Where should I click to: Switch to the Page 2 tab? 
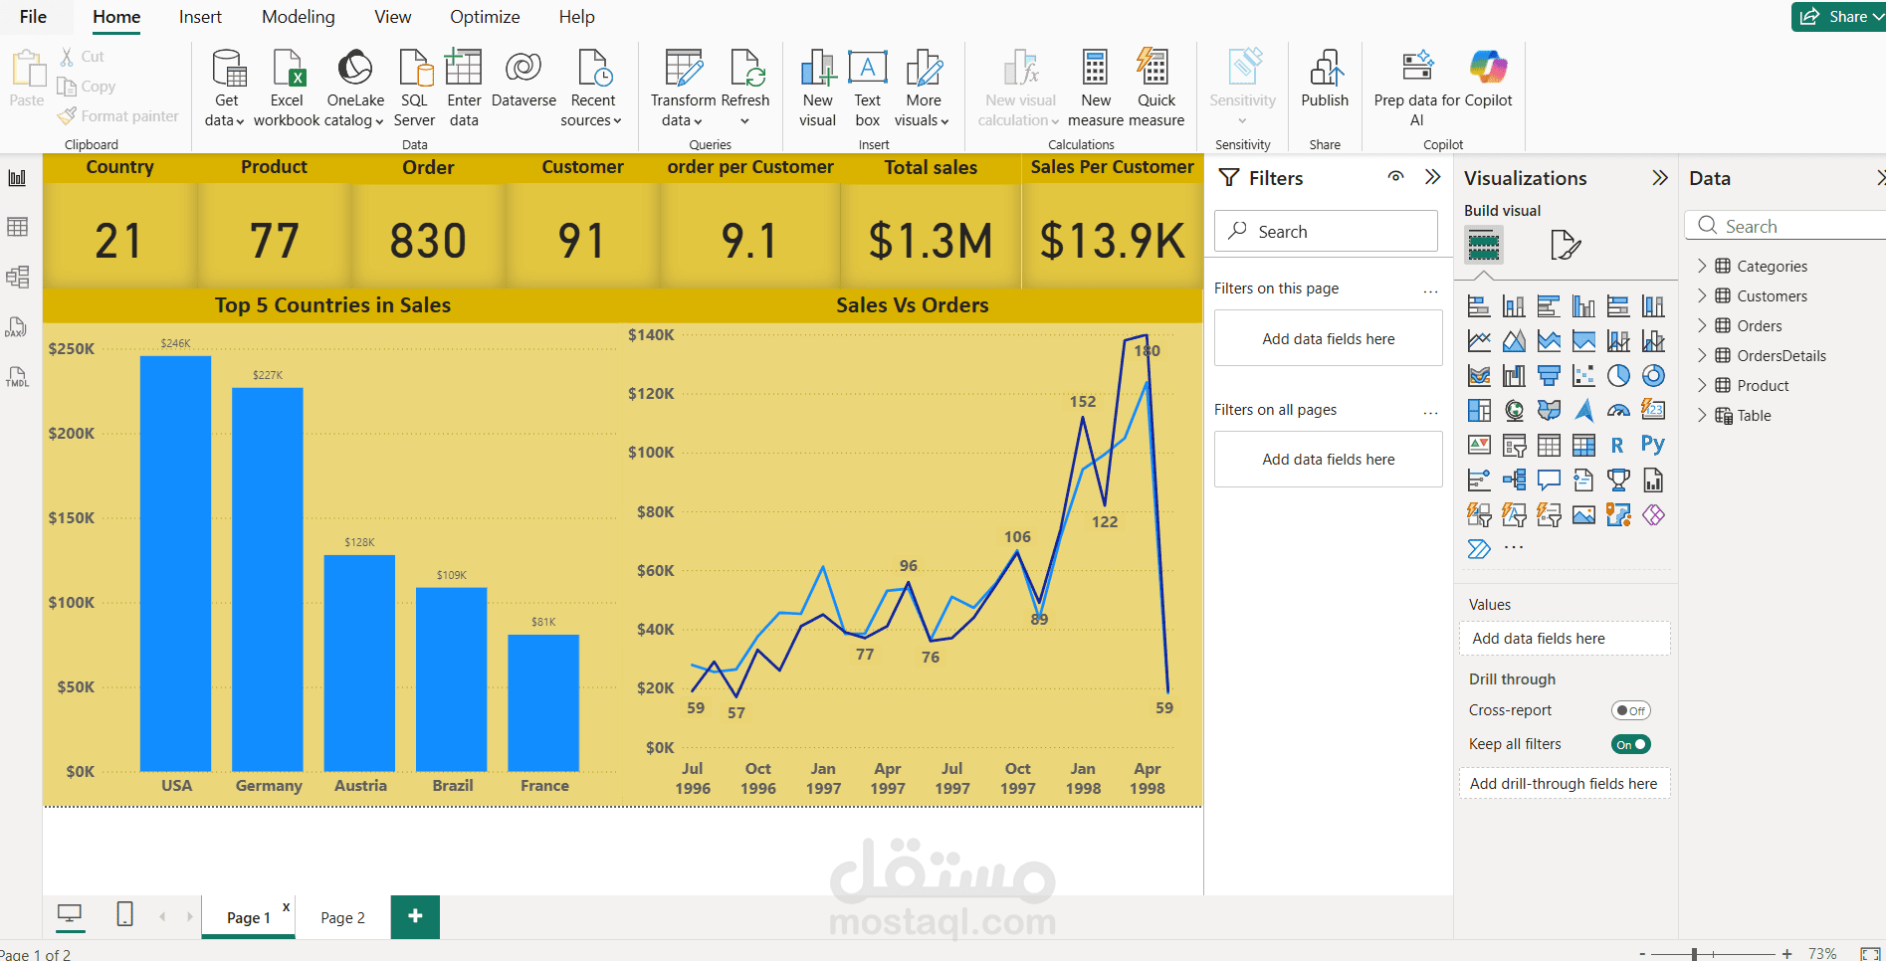[x=342, y=917]
